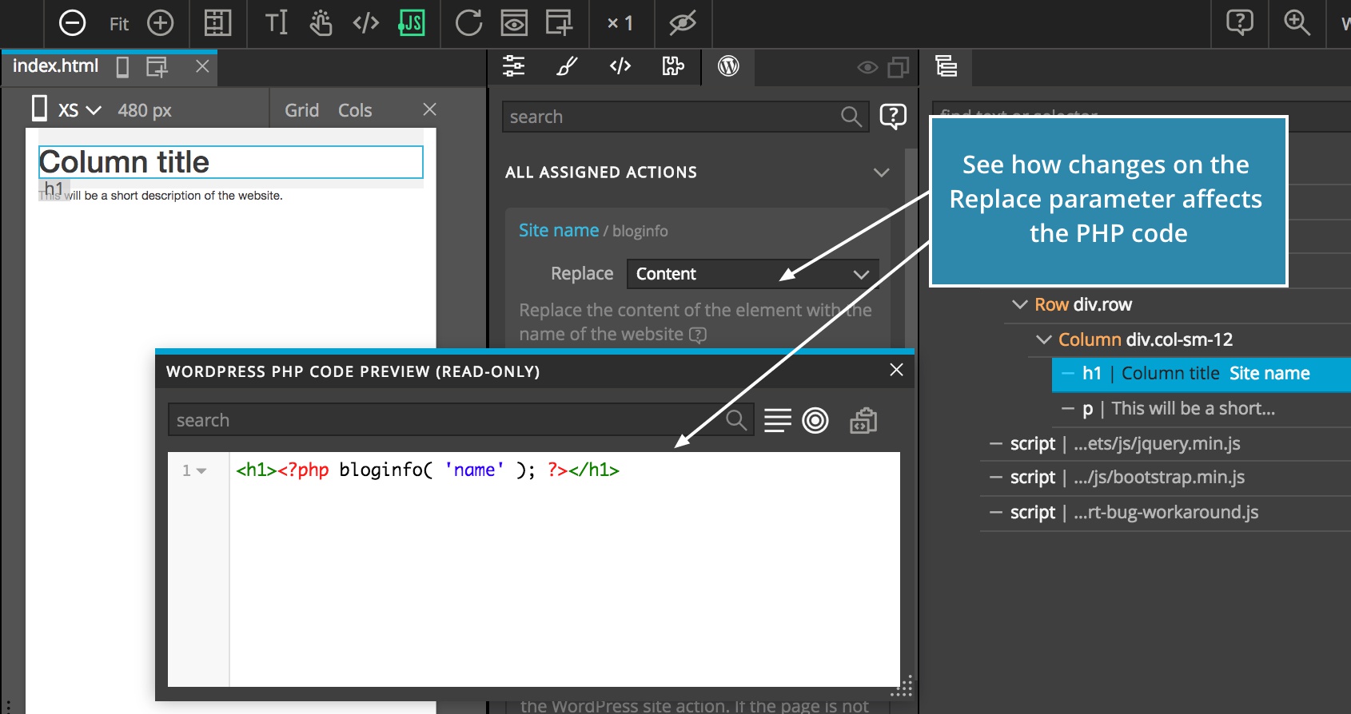Select the text editing TI tool
The width and height of the screenshot is (1351, 714).
[x=276, y=22]
